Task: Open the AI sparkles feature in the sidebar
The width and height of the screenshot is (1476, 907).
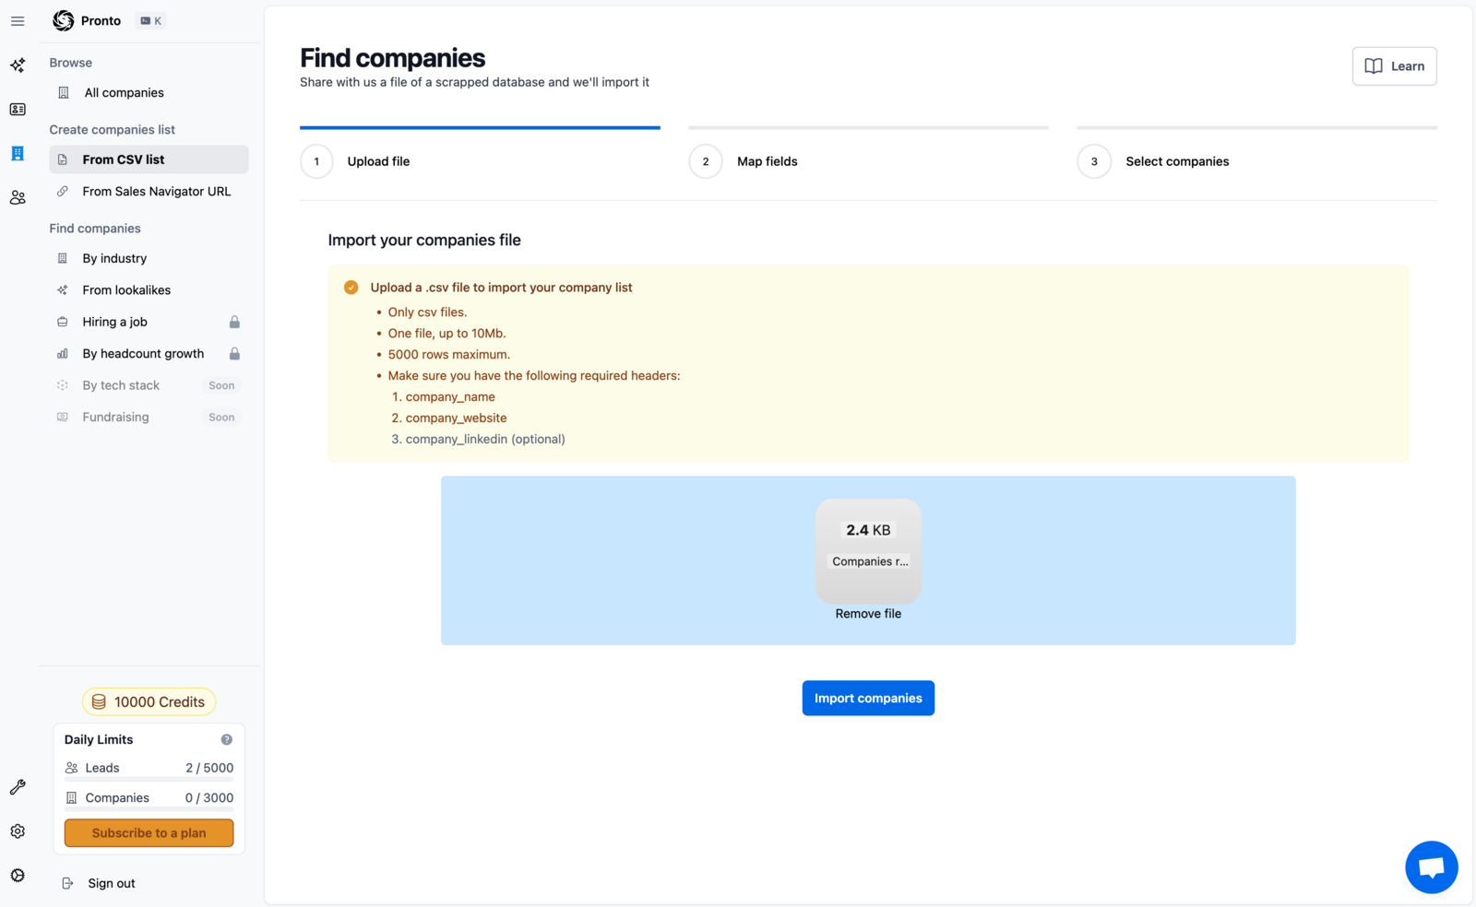Action: (x=17, y=65)
